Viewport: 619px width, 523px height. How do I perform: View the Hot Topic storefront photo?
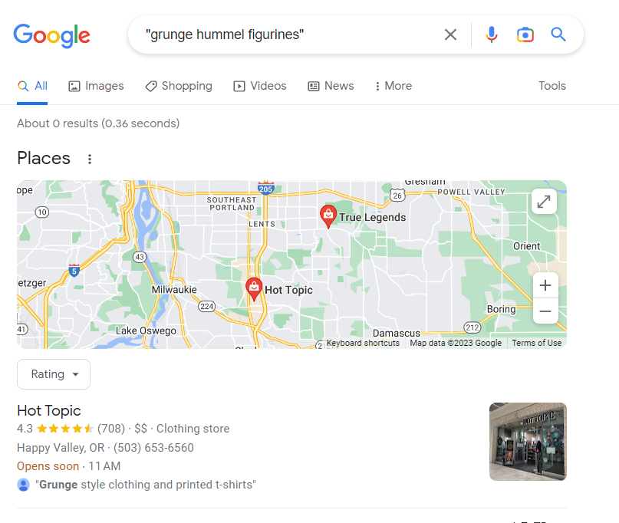tap(528, 442)
